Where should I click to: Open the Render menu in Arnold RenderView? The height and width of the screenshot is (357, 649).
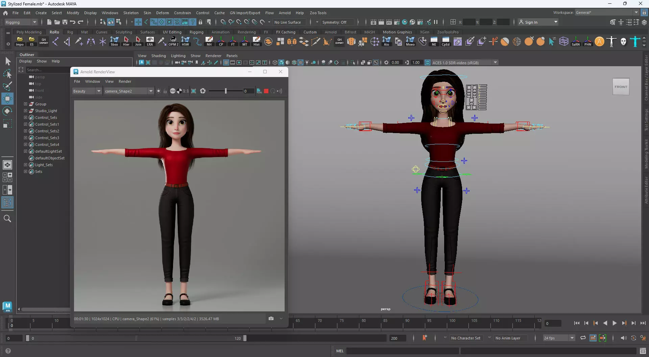(125, 81)
